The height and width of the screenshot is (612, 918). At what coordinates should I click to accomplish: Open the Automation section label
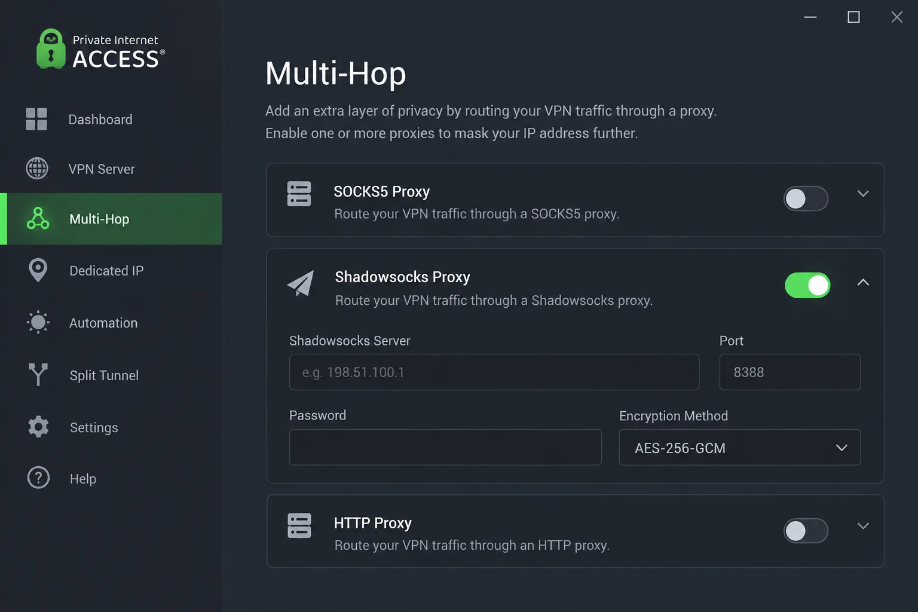pyautogui.click(x=103, y=323)
